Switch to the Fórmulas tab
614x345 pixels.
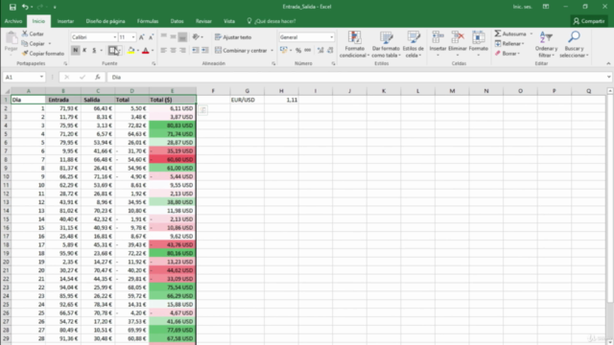(148, 21)
